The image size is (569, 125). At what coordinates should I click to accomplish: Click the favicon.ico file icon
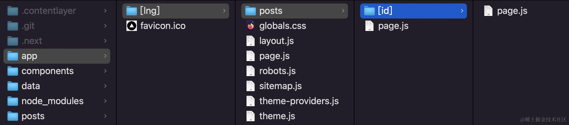[132, 26]
